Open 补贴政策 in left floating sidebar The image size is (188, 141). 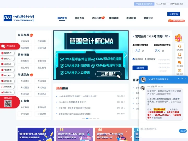point(7,87)
